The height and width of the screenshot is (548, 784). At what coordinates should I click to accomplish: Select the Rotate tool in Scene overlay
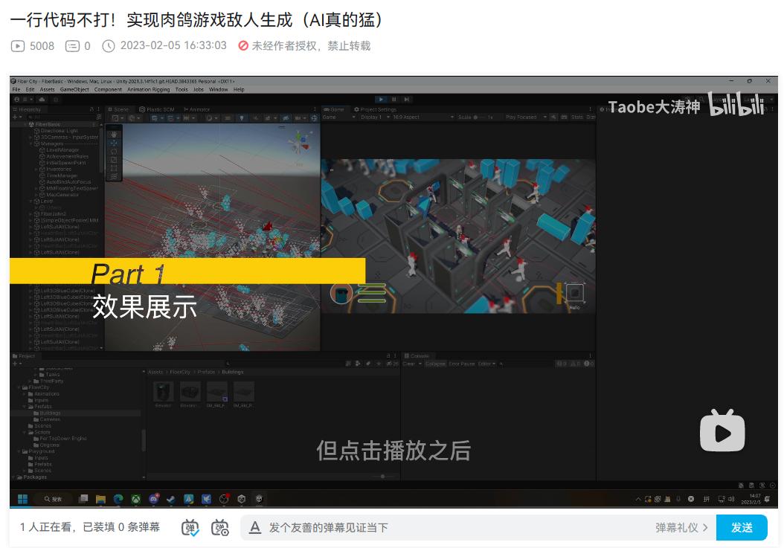pyautogui.click(x=114, y=152)
